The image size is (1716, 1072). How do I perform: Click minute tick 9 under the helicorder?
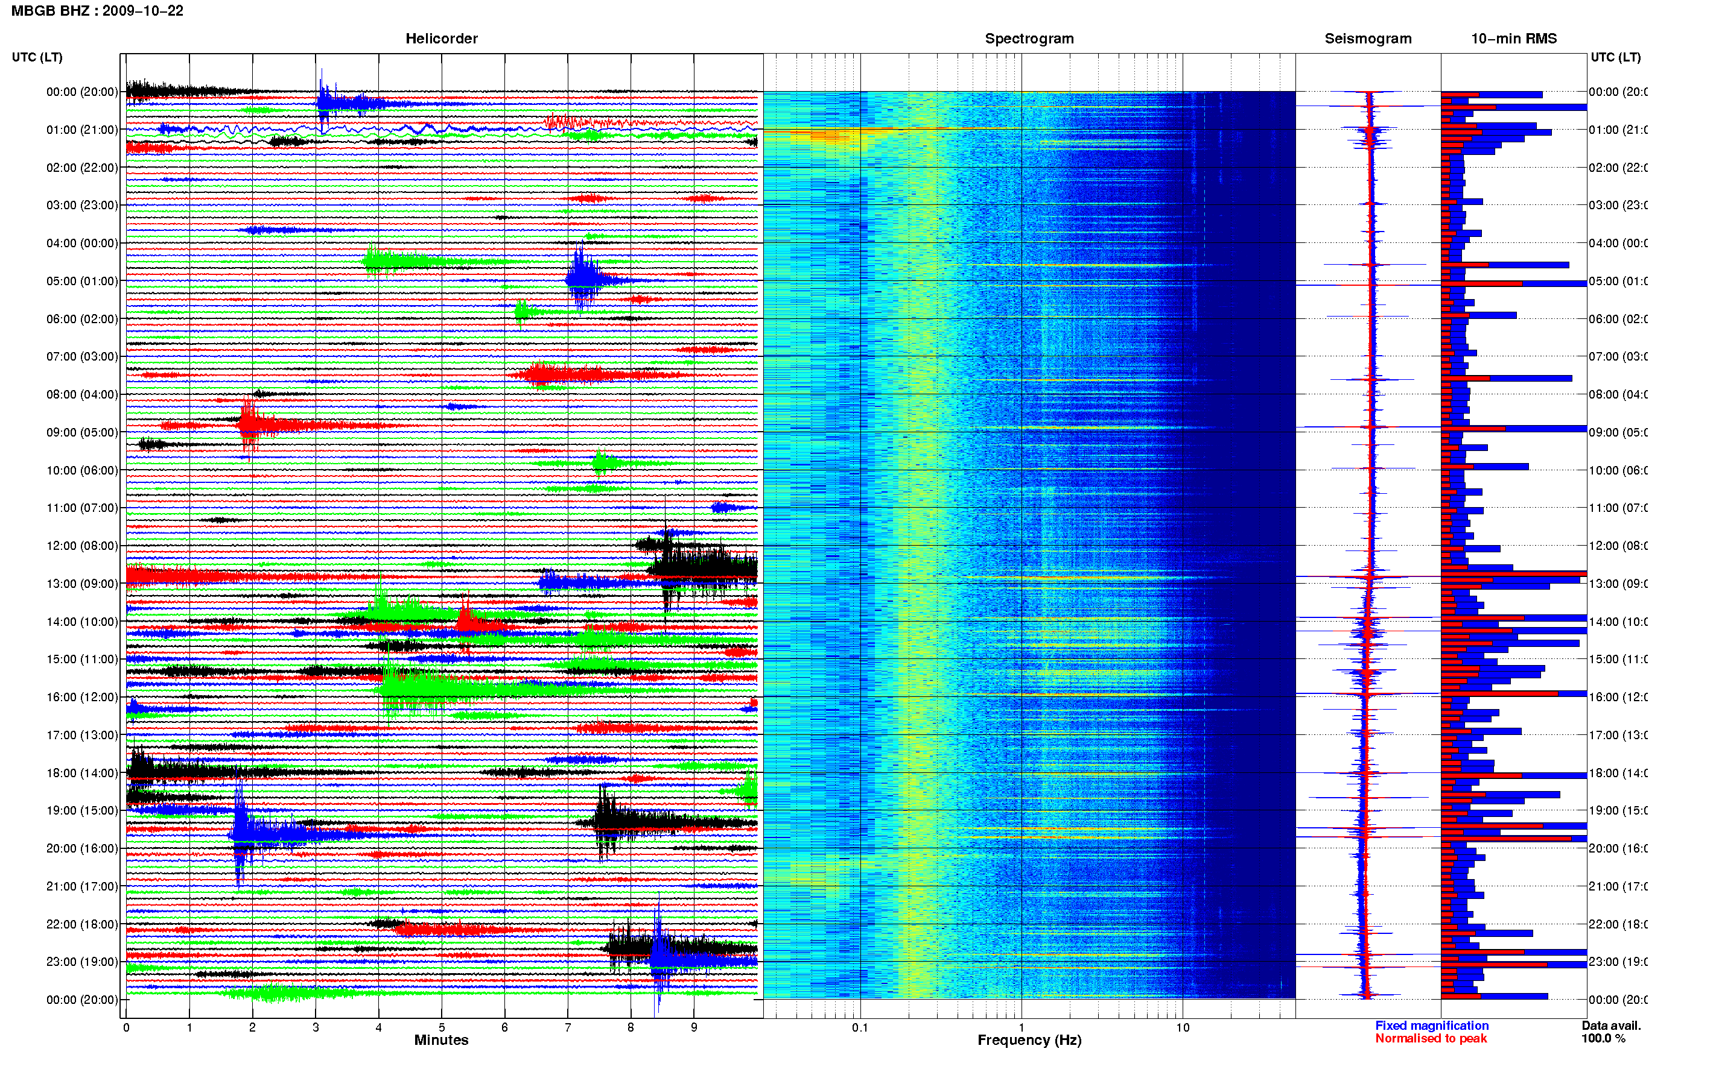click(x=694, y=1027)
